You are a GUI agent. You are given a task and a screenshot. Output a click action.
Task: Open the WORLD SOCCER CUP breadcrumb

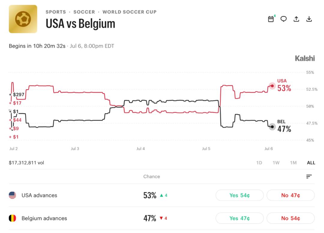click(130, 12)
